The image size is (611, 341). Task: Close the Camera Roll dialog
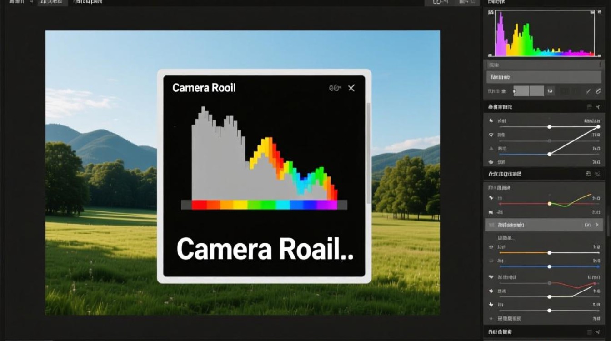point(351,88)
